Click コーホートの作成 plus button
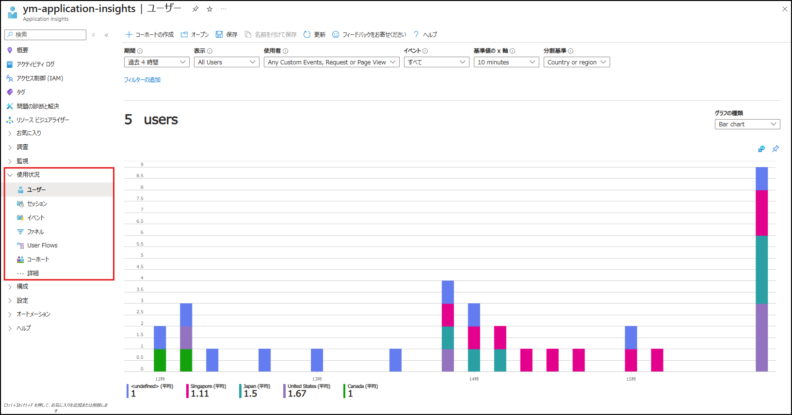This screenshot has height=415, width=792. click(x=149, y=35)
